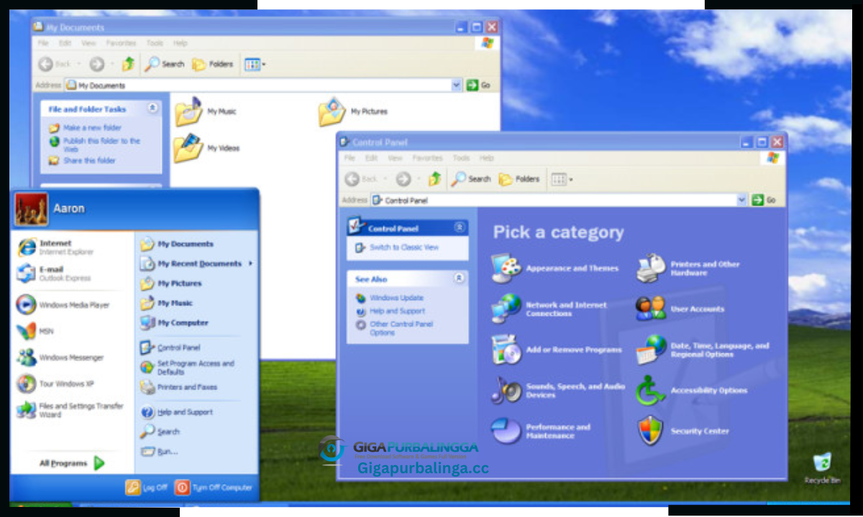Open Add or Remove Programs icon
The width and height of the screenshot is (863, 517).
pyautogui.click(x=506, y=350)
